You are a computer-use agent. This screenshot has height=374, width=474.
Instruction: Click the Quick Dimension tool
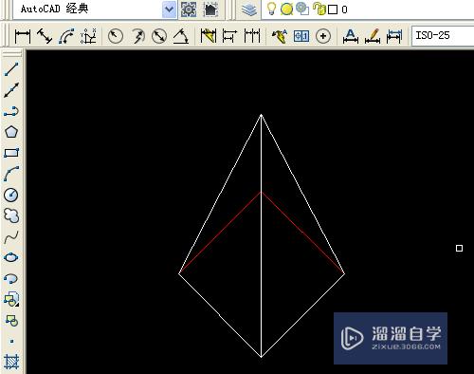[x=209, y=36]
